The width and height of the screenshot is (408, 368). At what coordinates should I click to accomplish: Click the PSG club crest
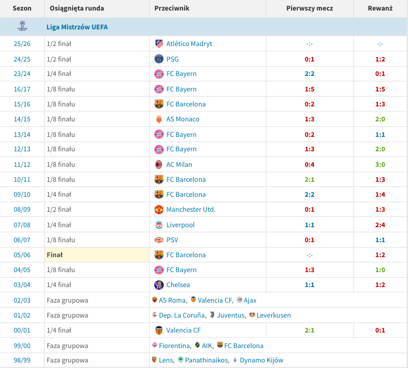pos(159,59)
